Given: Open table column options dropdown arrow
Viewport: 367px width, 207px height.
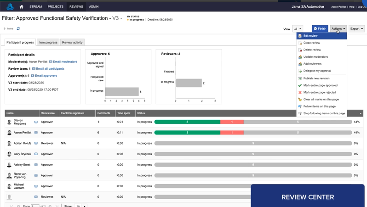Looking at the screenshot, I should point(361,113).
